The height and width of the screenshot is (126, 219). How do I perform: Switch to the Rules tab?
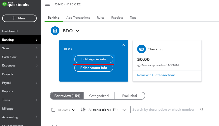(x=100, y=18)
